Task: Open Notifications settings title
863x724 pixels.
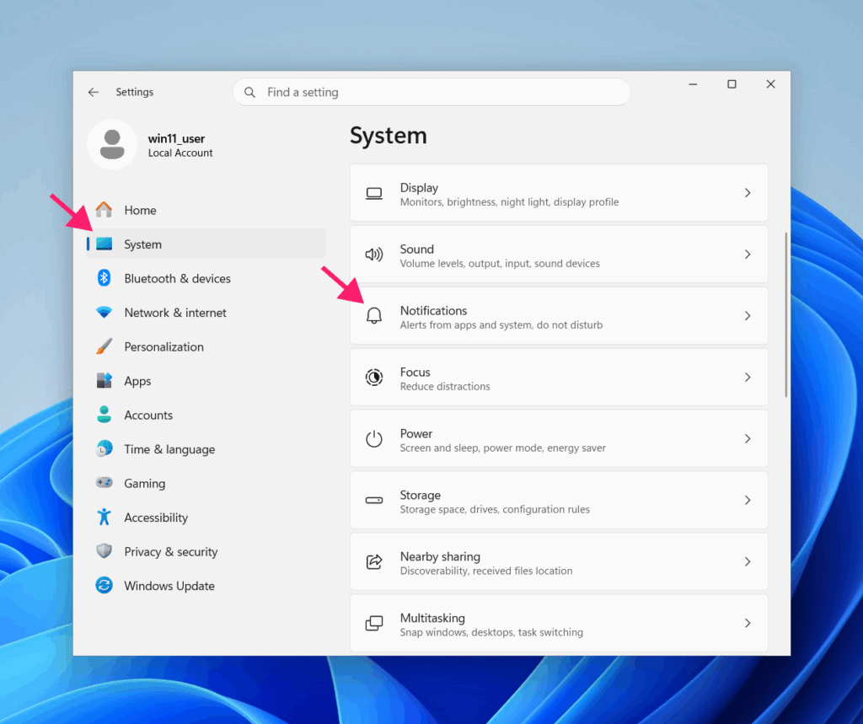Action: [433, 310]
